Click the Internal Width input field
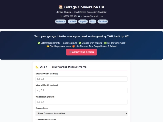Image resolution: width=163 pixels, height=122 pixels. [x=81, y=79]
